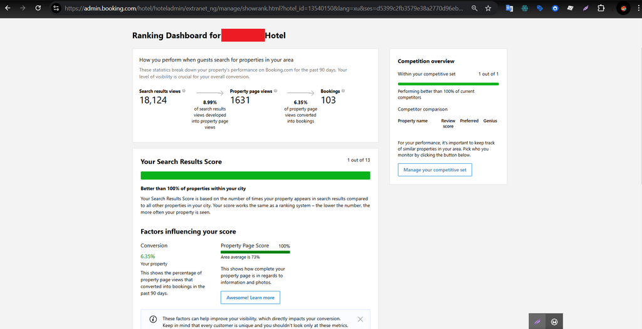Go back with the browser back arrow

tap(8, 8)
